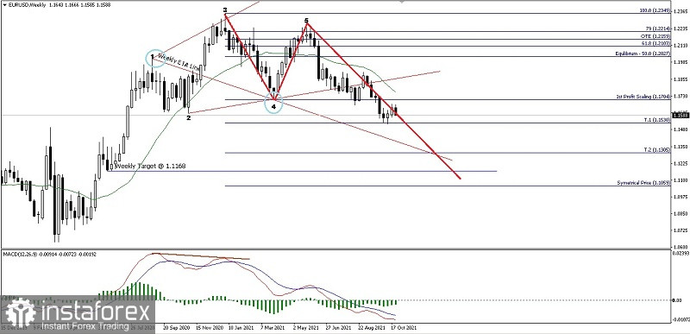Click the 7 Mar 2021 date label

(x=273, y=328)
